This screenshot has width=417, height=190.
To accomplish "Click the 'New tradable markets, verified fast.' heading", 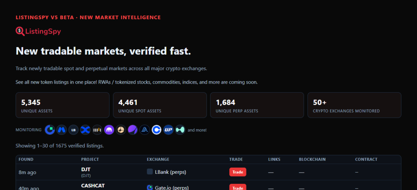I will [103, 51].
